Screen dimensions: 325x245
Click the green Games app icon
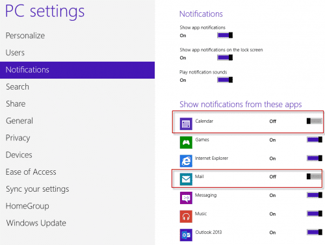[x=186, y=142]
